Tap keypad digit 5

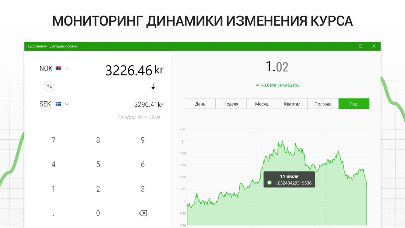coord(98,164)
